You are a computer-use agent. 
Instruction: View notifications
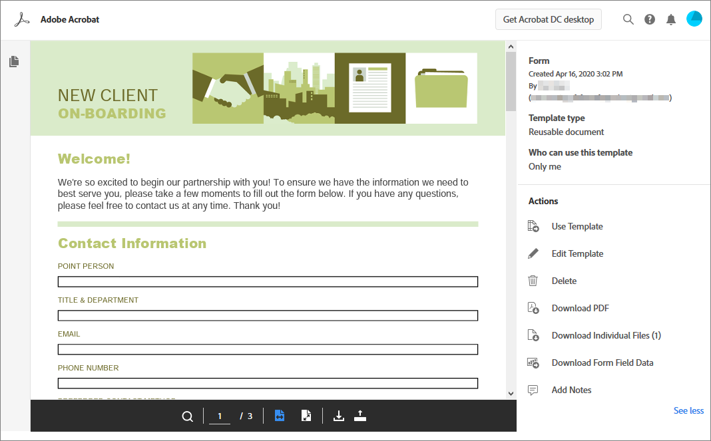(x=670, y=19)
